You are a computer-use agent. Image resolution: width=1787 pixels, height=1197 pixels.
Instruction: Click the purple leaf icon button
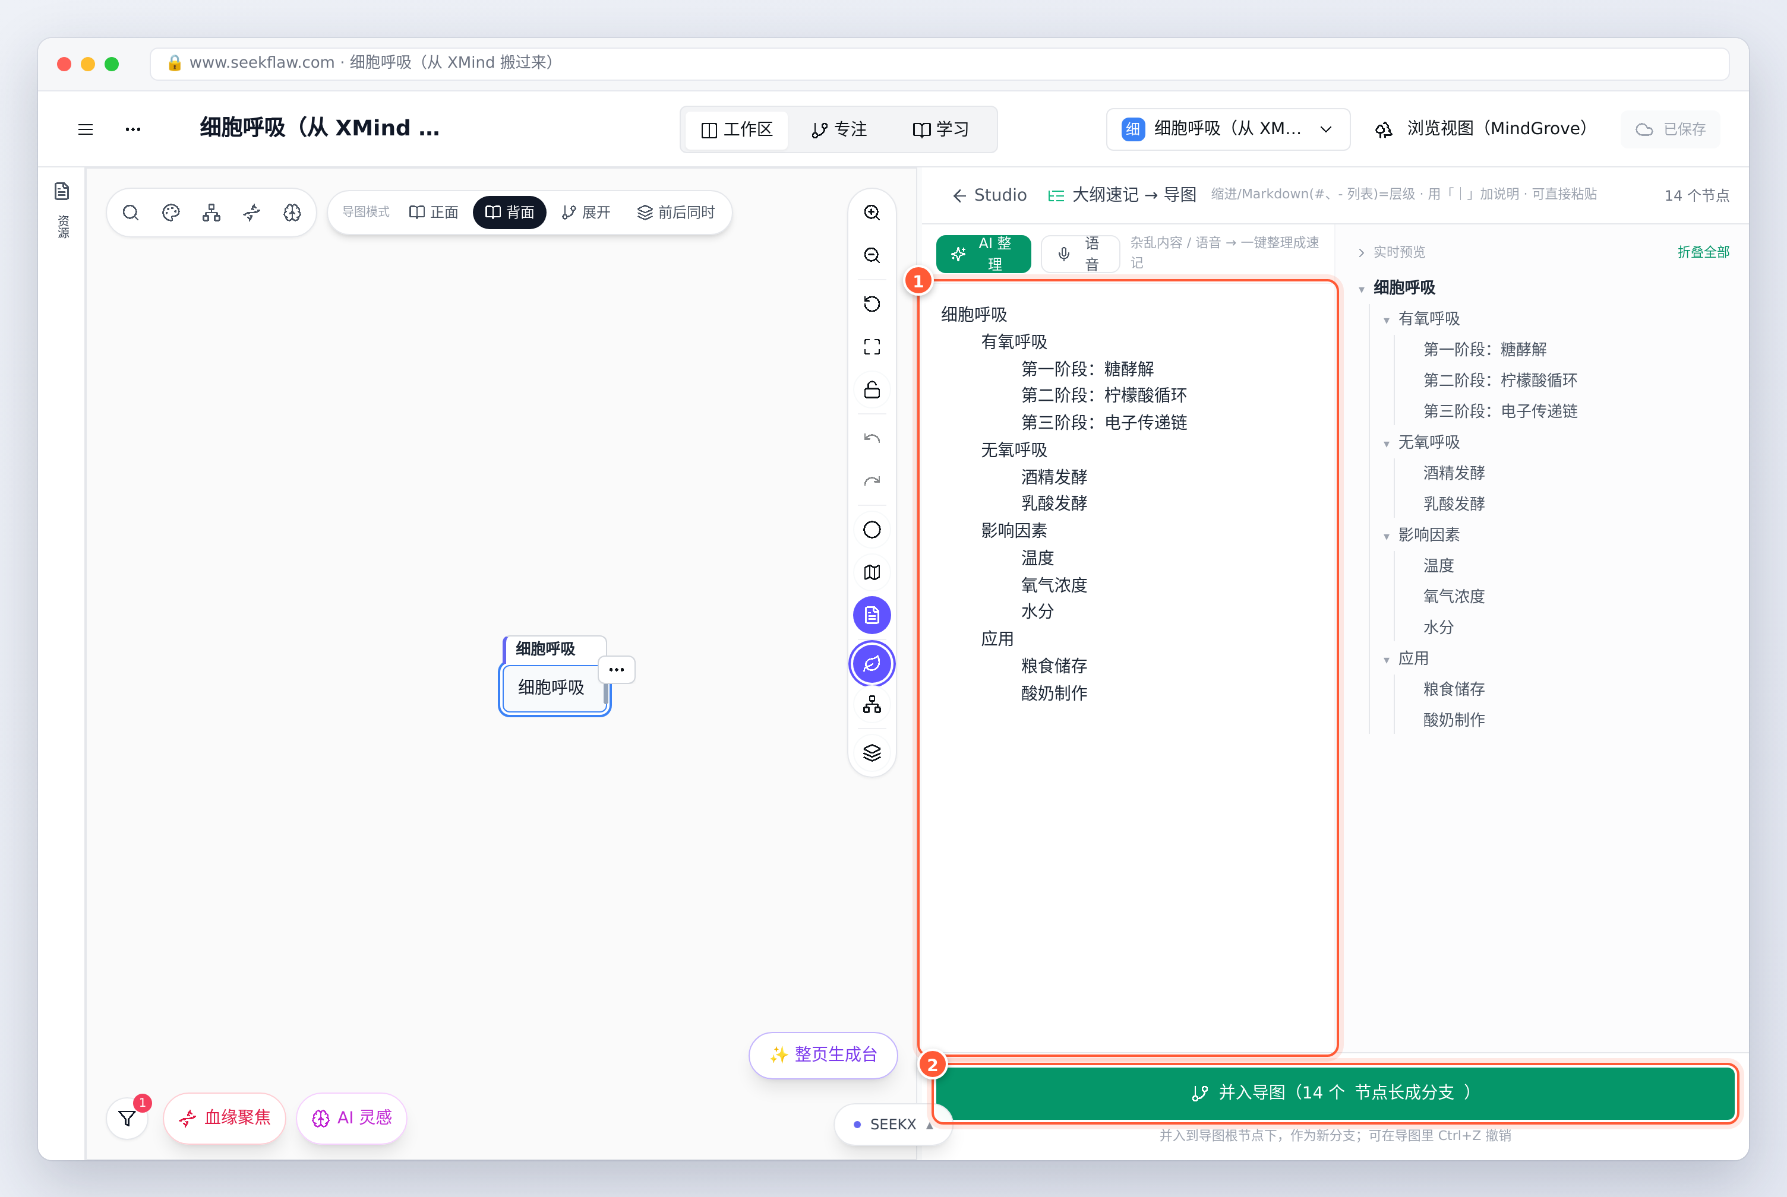click(872, 664)
